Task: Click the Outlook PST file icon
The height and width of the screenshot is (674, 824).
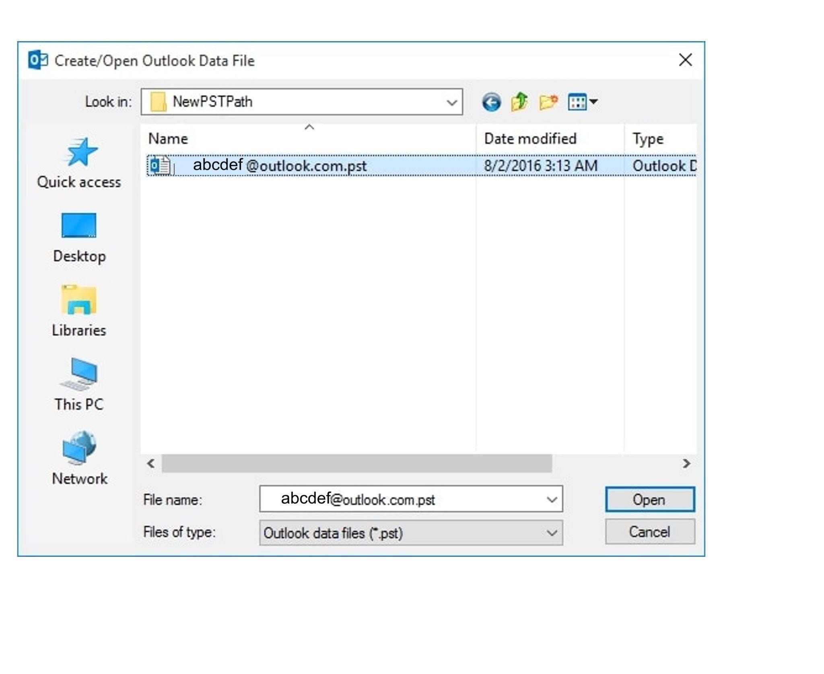Action: [x=160, y=165]
